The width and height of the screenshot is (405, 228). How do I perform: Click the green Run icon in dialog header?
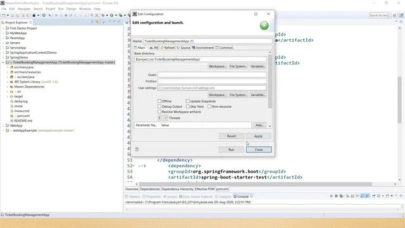point(264,25)
